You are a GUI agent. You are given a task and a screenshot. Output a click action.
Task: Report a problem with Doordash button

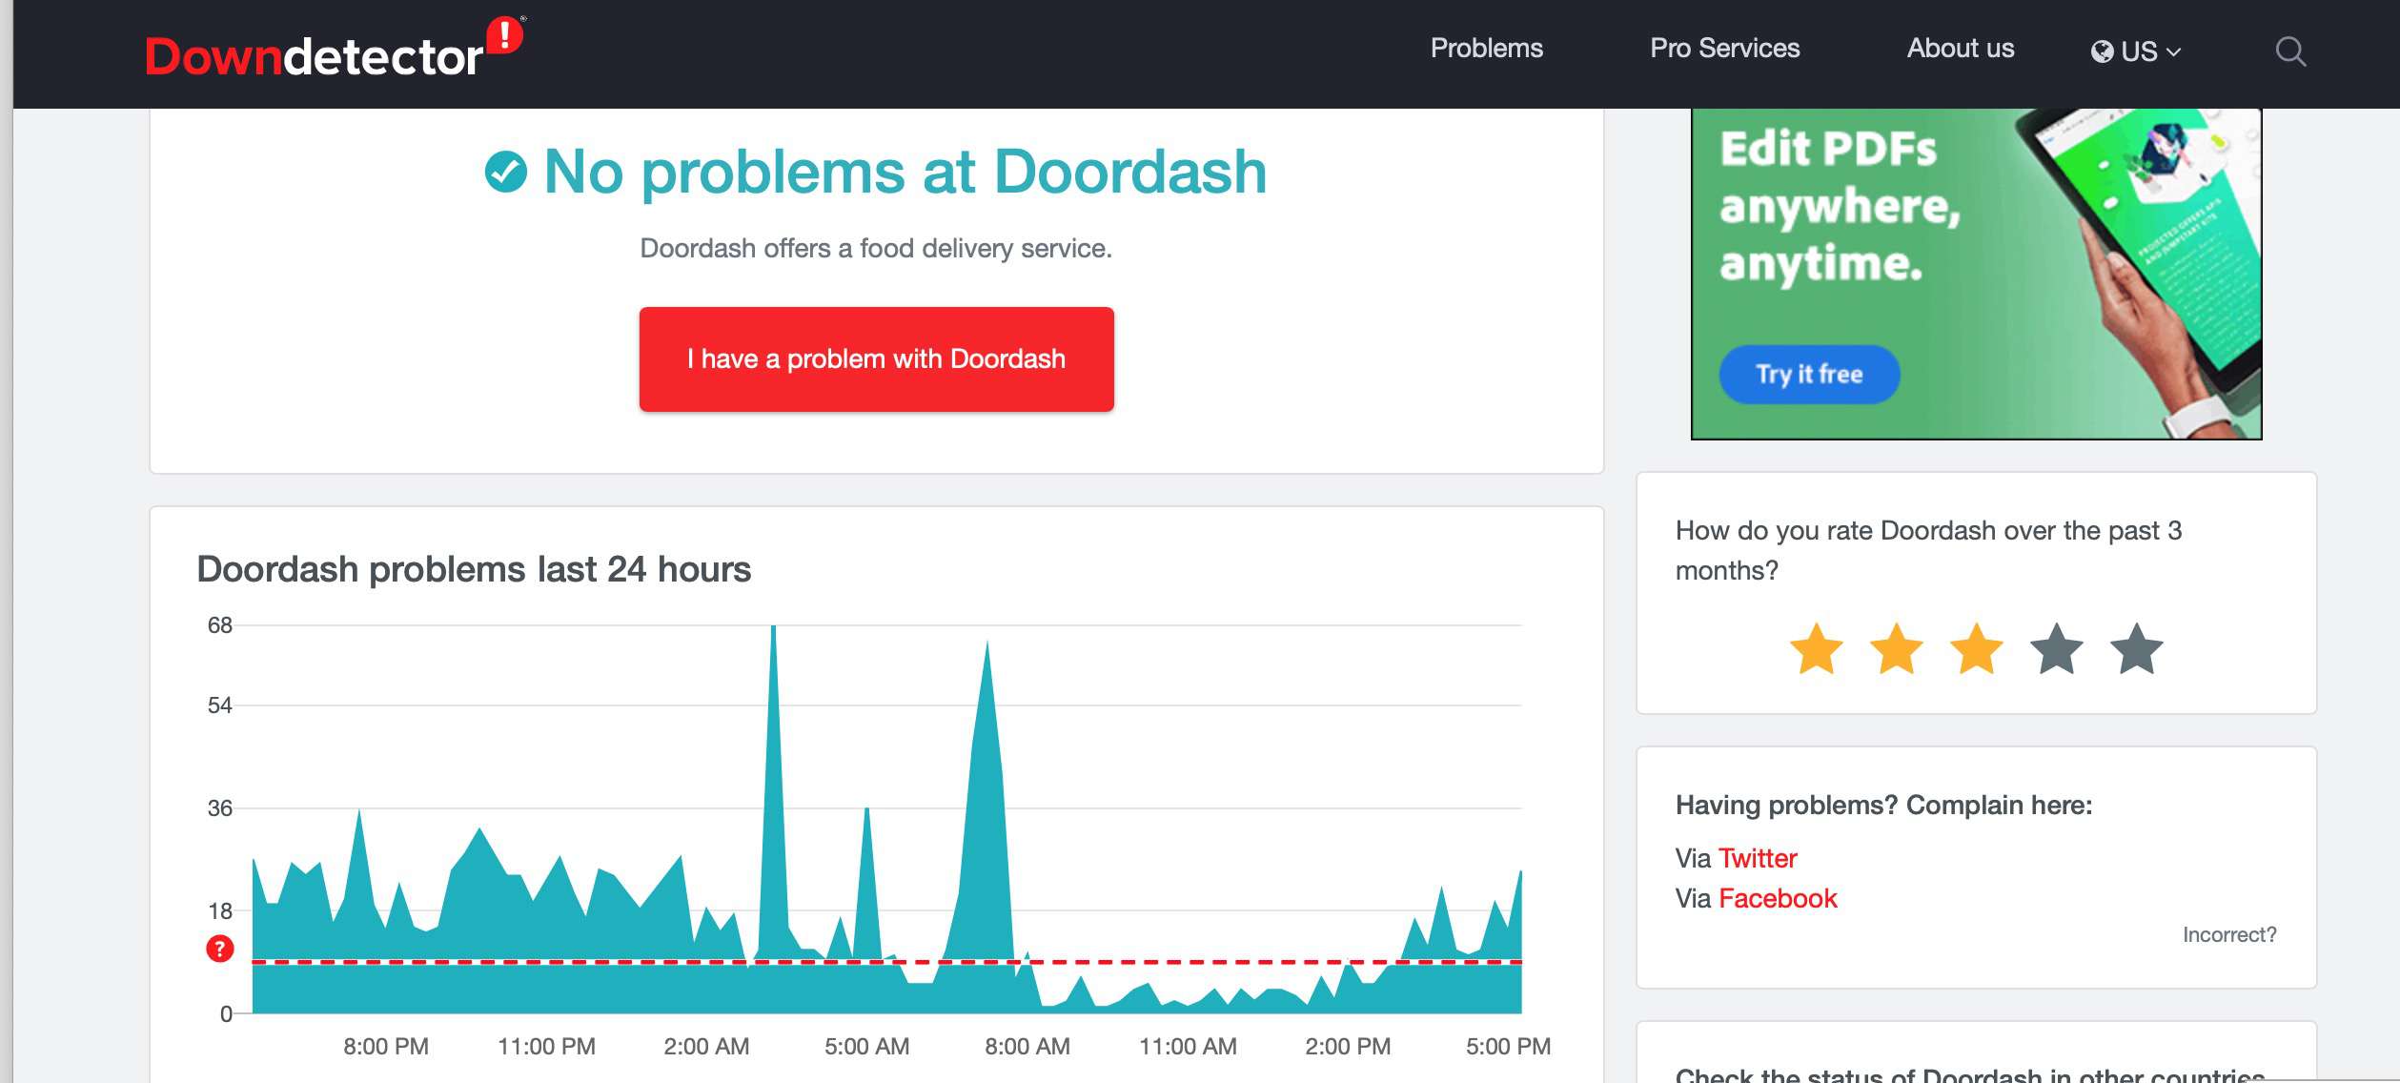[x=876, y=359]
